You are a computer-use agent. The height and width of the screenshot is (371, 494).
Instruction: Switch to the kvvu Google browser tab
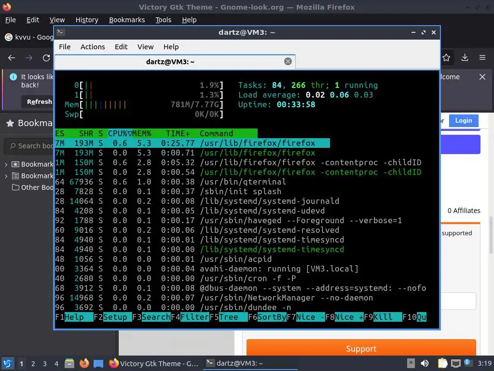(x=28, y=37)
